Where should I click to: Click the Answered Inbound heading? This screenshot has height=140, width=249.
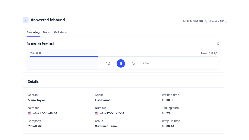(48, 20)
